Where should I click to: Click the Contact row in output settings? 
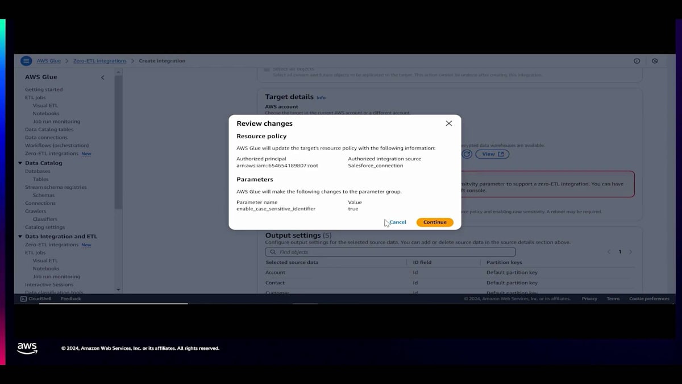click(450, 283)
